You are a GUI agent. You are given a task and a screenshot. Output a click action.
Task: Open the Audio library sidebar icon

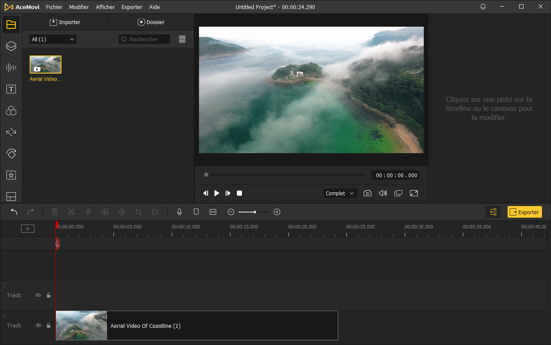click(x=11, y=68)
